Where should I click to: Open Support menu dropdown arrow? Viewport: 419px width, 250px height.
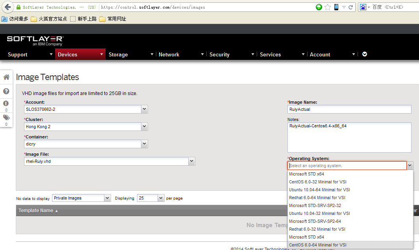point(51,54)
